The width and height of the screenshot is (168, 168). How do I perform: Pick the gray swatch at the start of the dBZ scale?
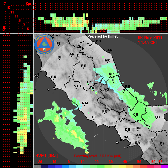coord(37,166)
